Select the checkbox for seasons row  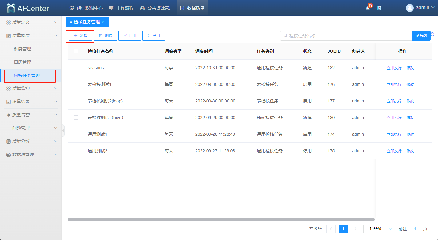click(76, 68)
